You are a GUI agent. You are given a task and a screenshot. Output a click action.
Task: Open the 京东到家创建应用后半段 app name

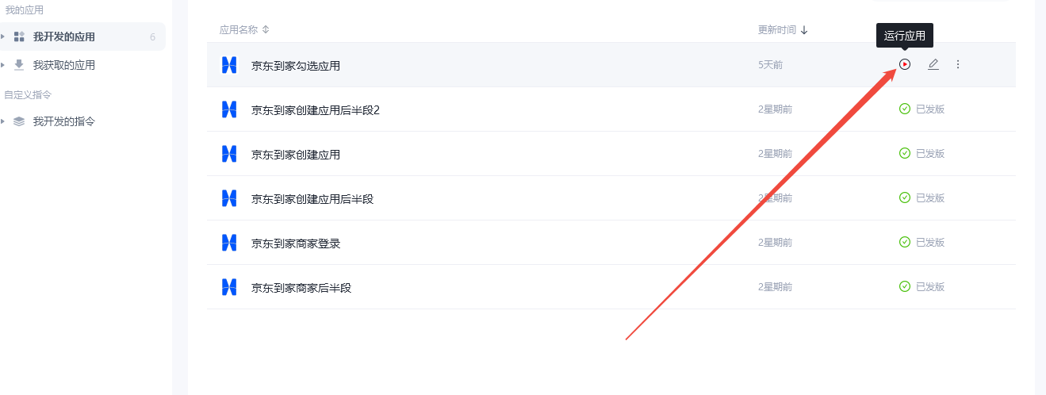pos(312,198)
